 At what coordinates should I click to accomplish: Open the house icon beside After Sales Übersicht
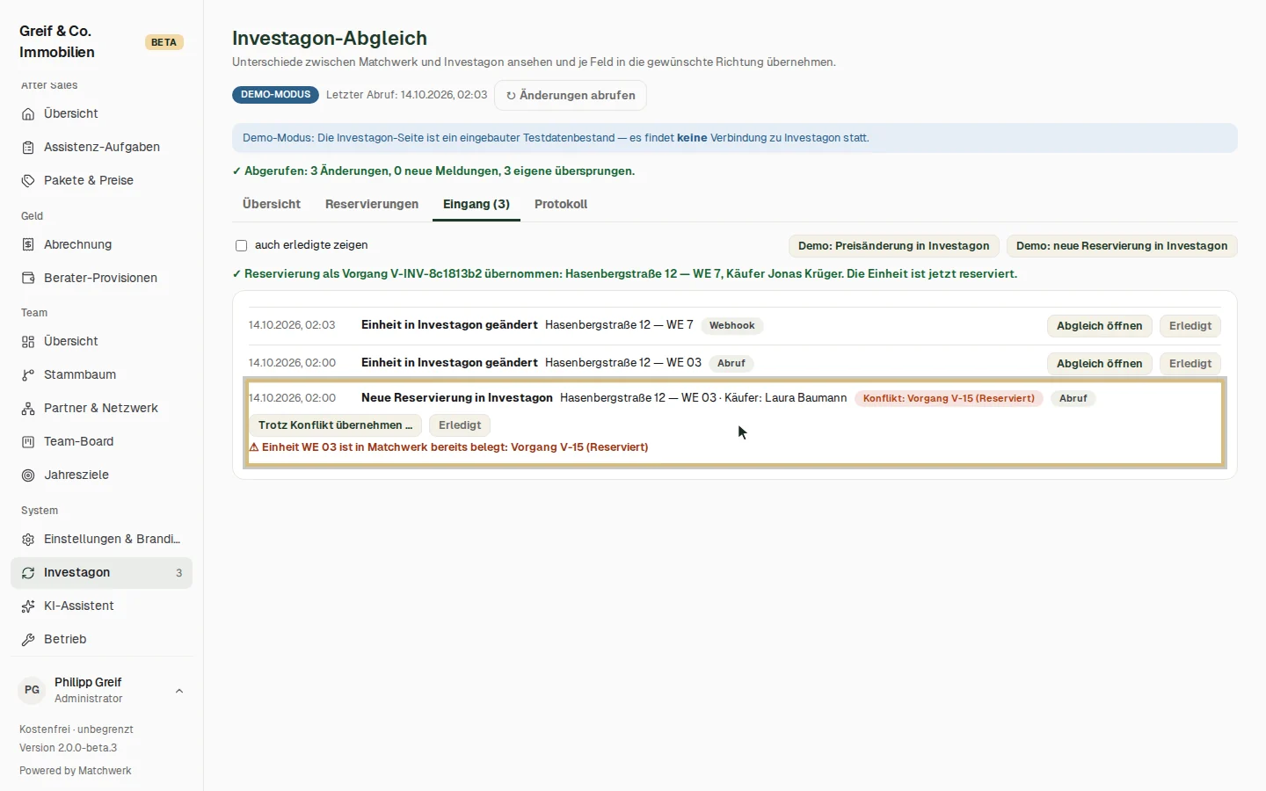[x=28, y=114]
